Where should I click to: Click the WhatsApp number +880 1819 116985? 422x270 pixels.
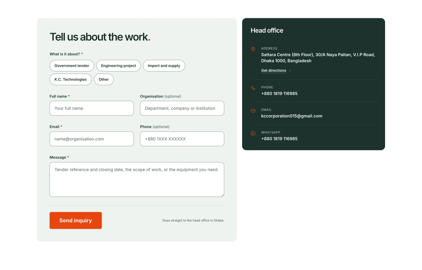(279, 139)
